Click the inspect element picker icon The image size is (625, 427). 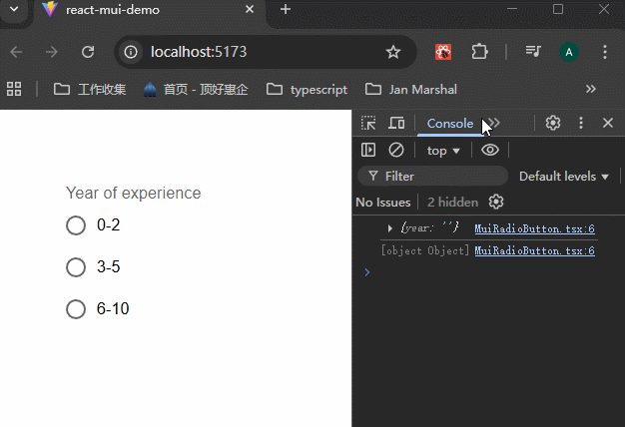click(368, 123)
